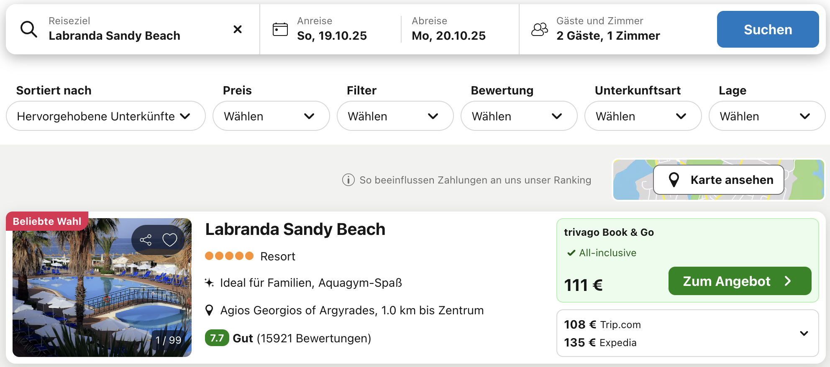Select the 135 € Expedia offer

[x=600, y=342]
